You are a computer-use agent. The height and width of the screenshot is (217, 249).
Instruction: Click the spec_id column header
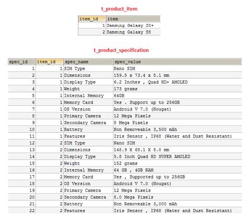[22, 61]
